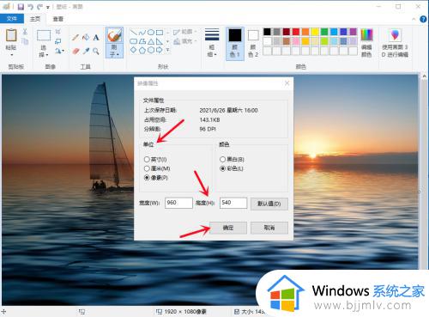Screen dimensions: 429x317
Task: Click the Undo arrow in the title bar
Action: click(x=31, y=7)
